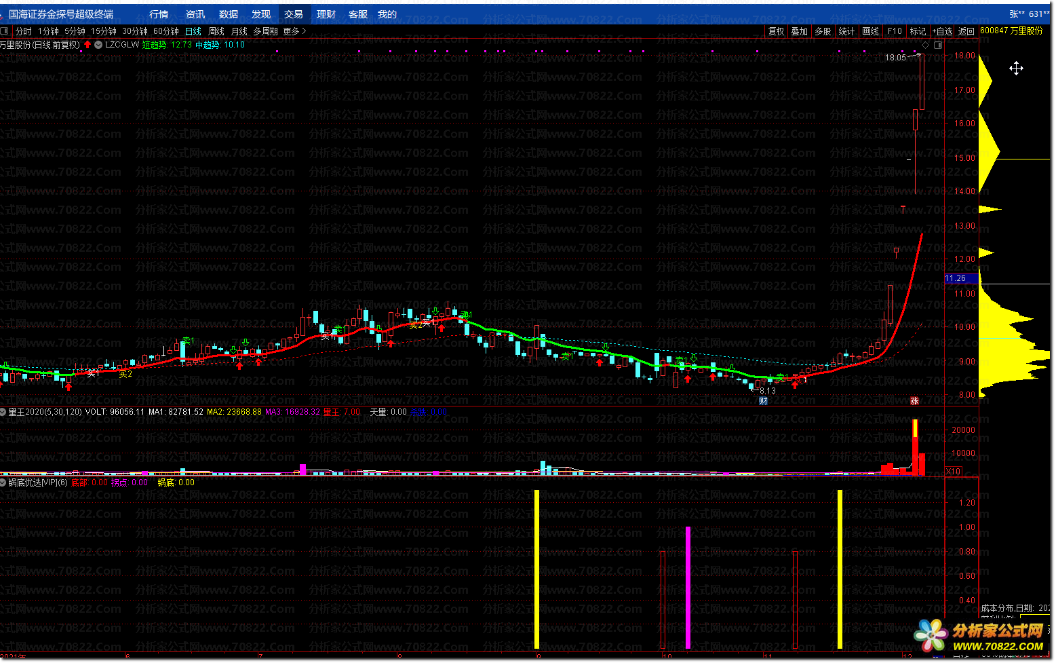
Task: Switch to 5分钟 period
Action: [x=75, y=31]
